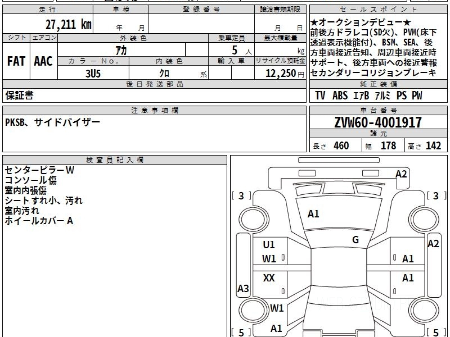The image size is (450, 337).
Task: Click the W1 mark directly below U1
Action: 269,258
